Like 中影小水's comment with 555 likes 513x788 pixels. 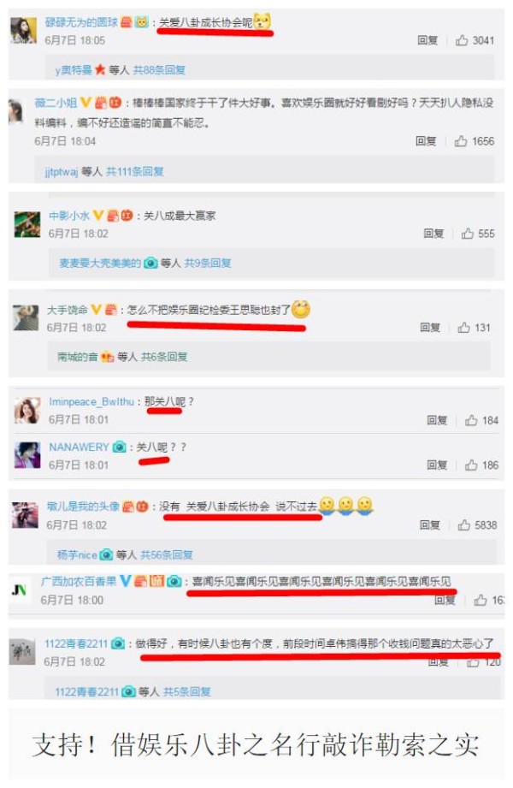468,234
